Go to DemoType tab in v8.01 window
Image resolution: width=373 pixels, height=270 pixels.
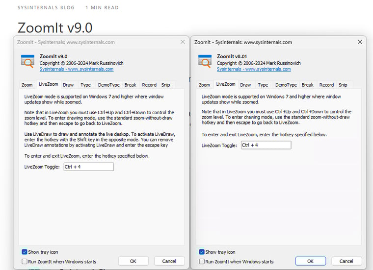click(x=286, y=85)
